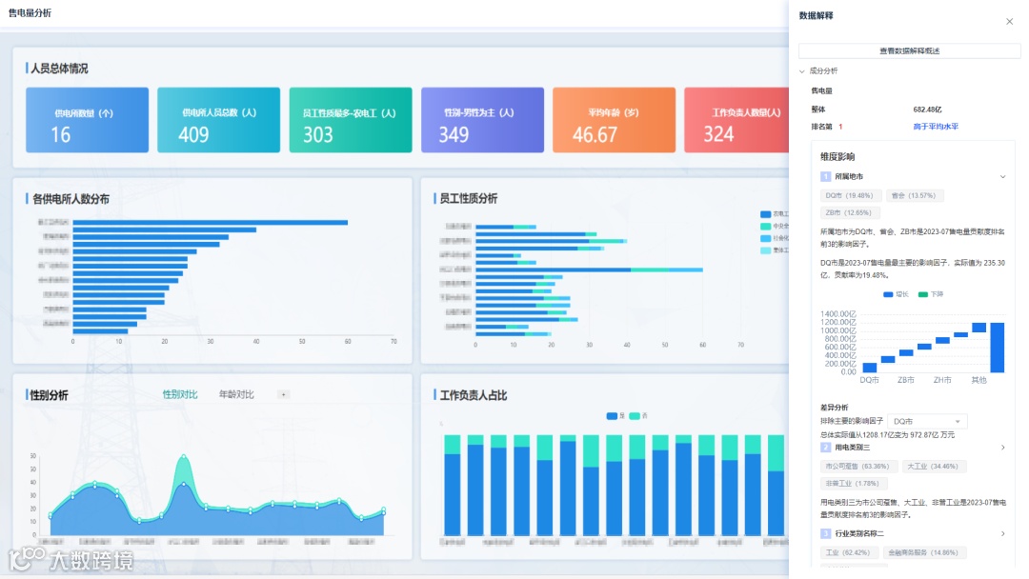Image resolution: width=1029 pixels, height=579 pixels.
Task: Select the 性别对比 tab
Action: [x=180, y=394]
